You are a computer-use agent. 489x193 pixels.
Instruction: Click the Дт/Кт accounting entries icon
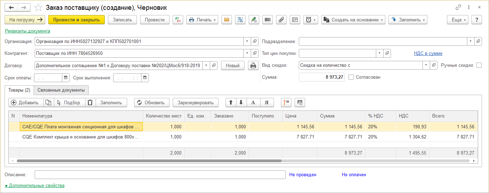pyautogui.click(x=178, y=20)
